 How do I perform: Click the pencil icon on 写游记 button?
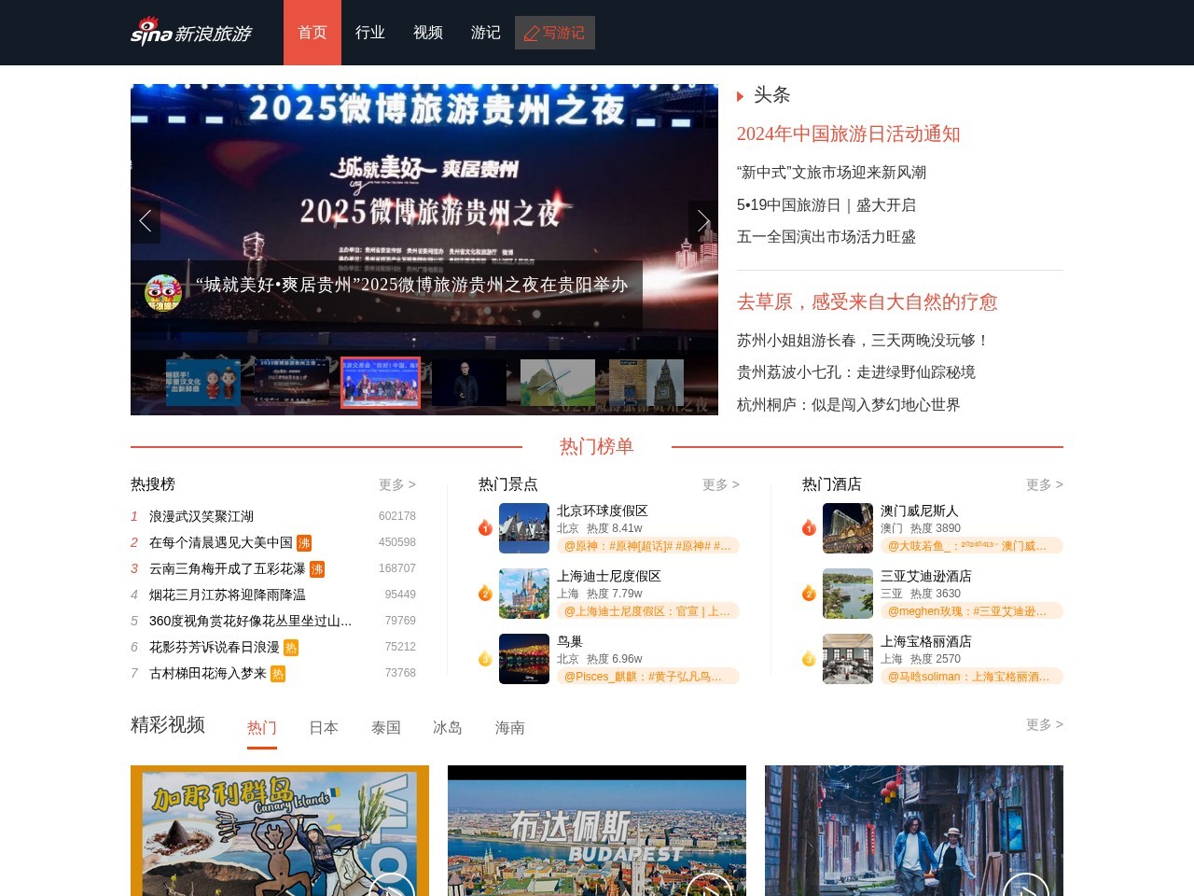(x=531, y=32)
